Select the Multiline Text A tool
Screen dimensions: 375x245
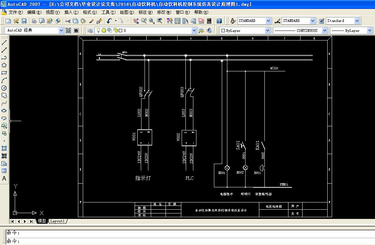click(4, 178)
